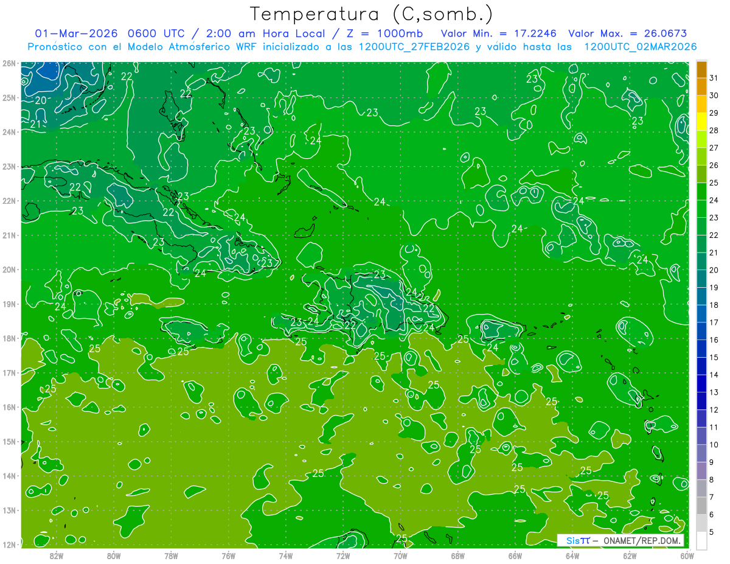Screen dimensions: 730x564
Task: Click the latitude axis label 15N
Action: coord(9,441)
